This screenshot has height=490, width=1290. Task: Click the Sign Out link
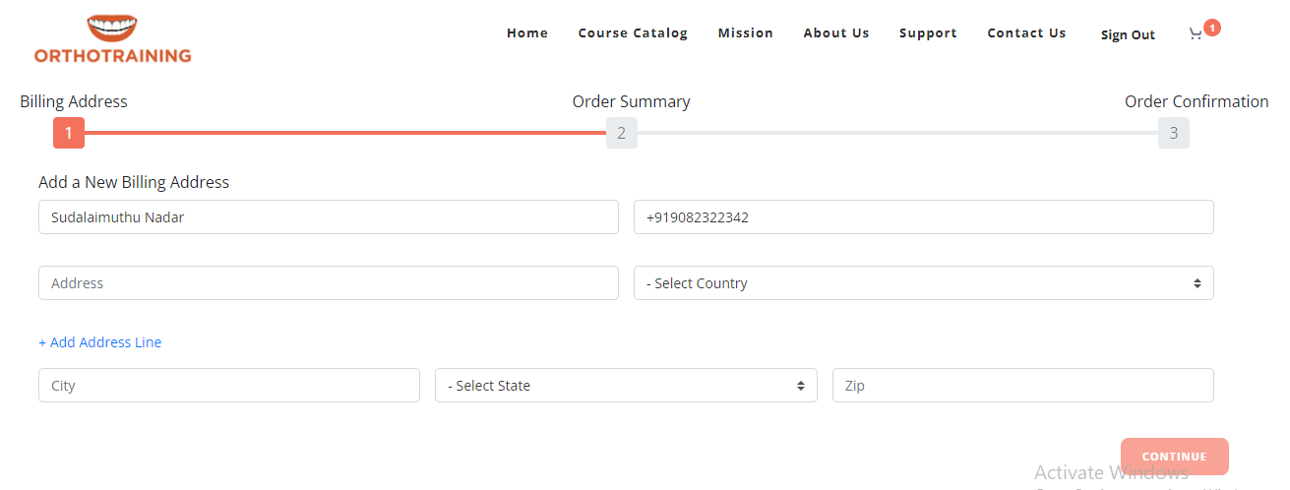pos(1128,35)
